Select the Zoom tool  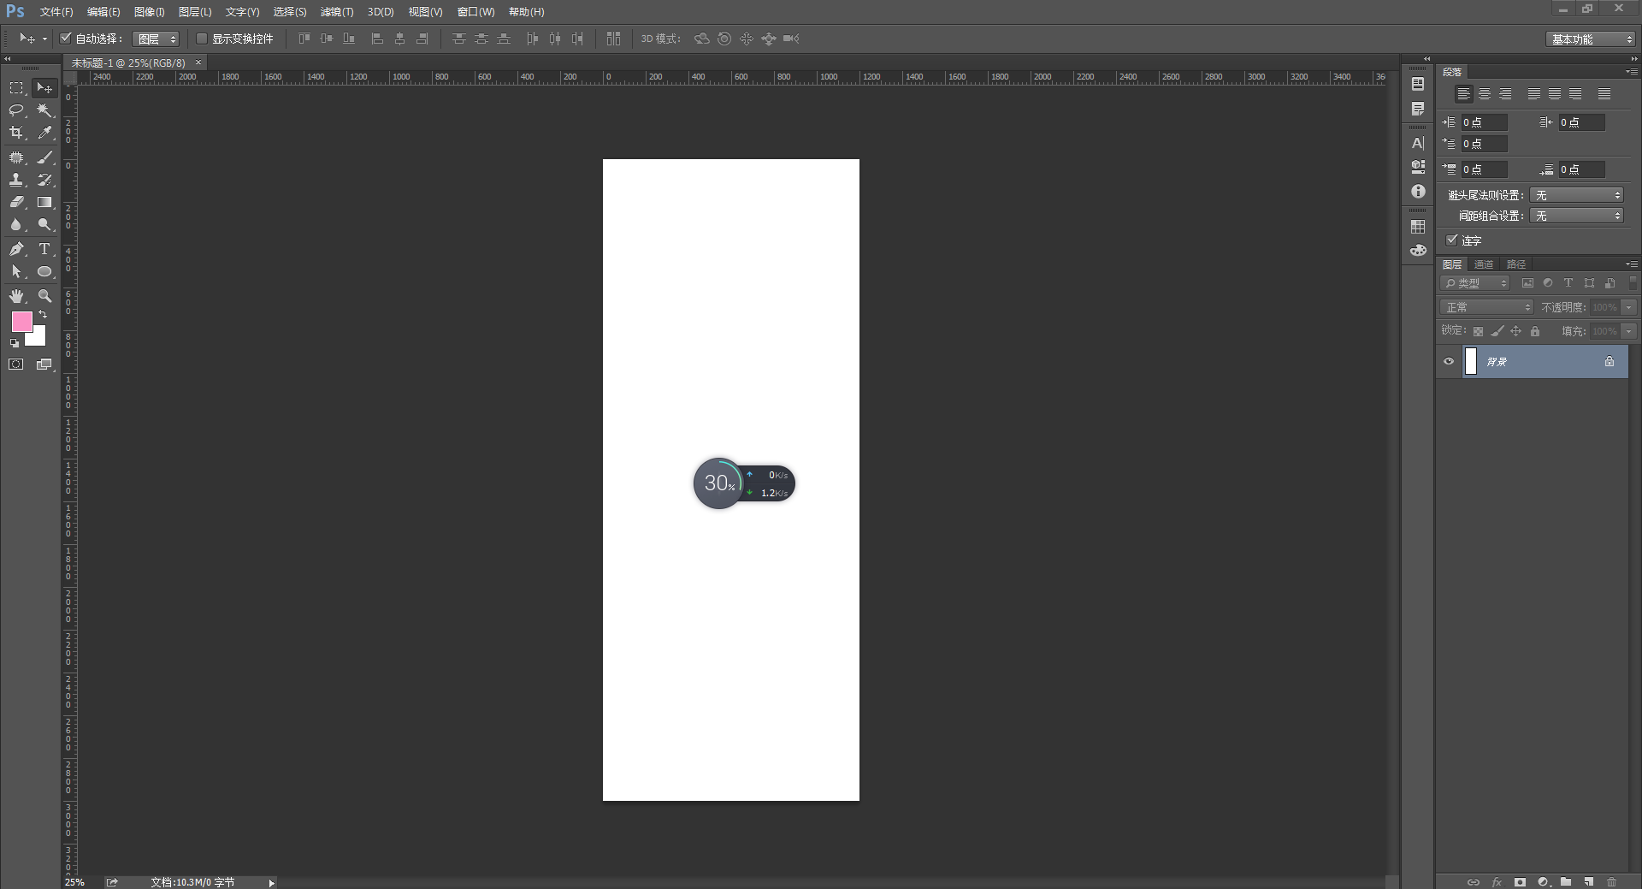(x=44, y=296)
